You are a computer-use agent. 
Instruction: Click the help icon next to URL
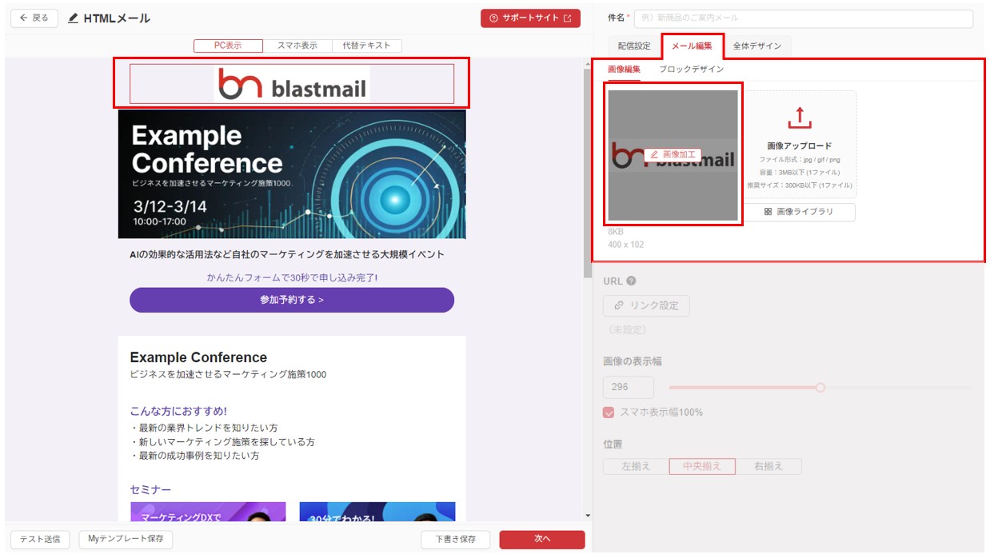(631, 281)
